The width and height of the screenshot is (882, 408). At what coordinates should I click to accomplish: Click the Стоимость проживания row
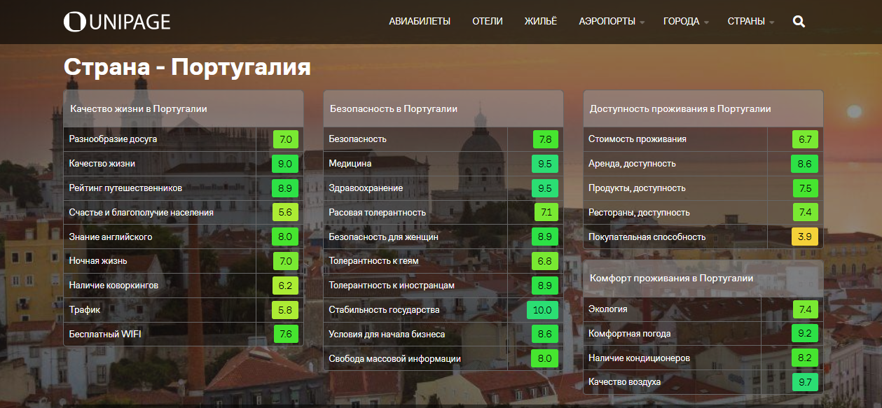point(638,139)
